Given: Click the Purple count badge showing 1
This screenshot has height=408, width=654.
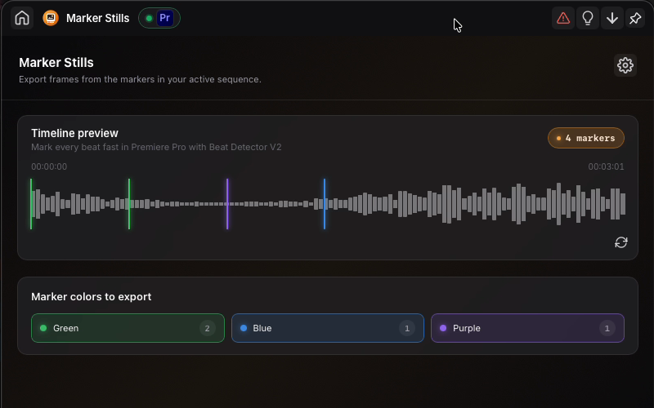Looking at the screenshot, I should click(607, 328).
